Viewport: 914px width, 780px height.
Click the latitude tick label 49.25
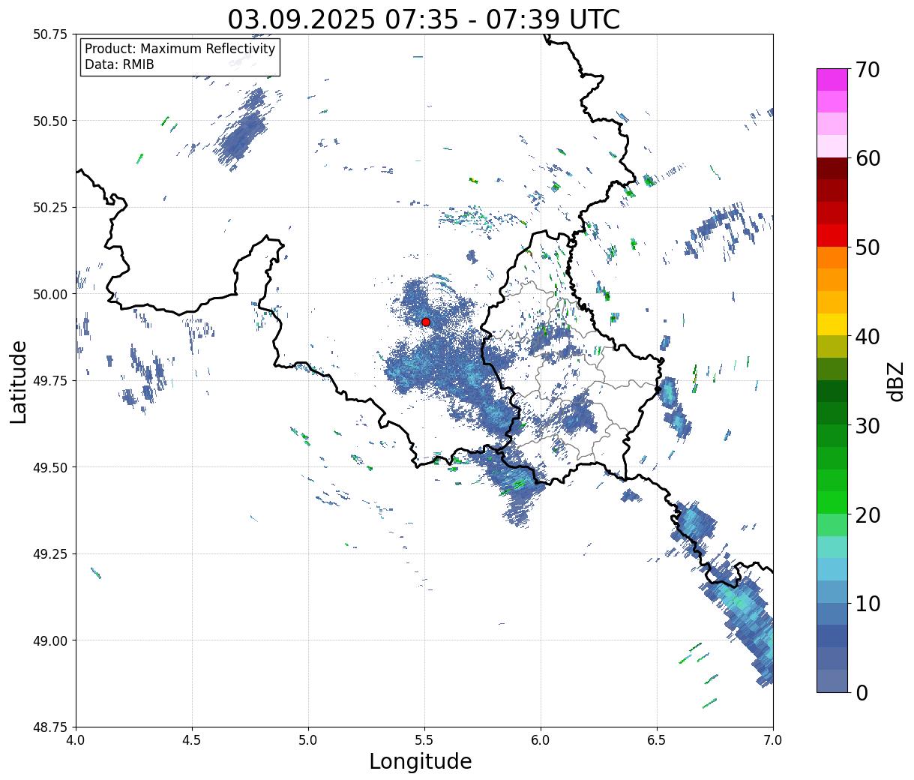point(50,554)
